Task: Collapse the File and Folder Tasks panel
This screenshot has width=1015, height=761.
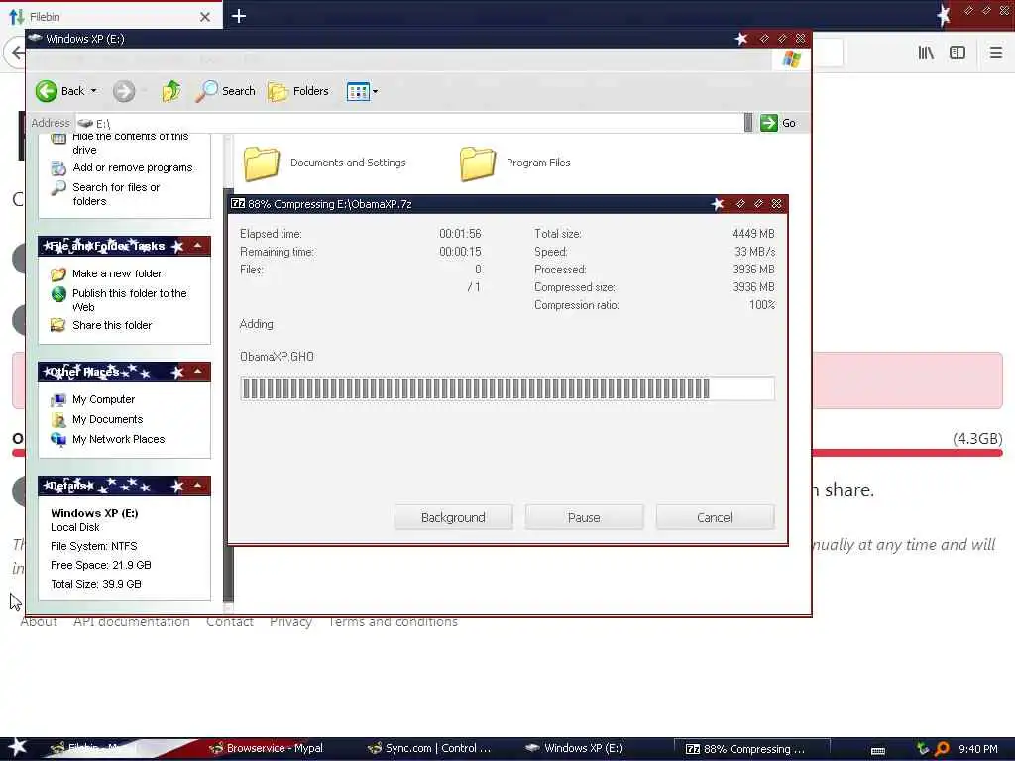Action: tap(198, 246)
